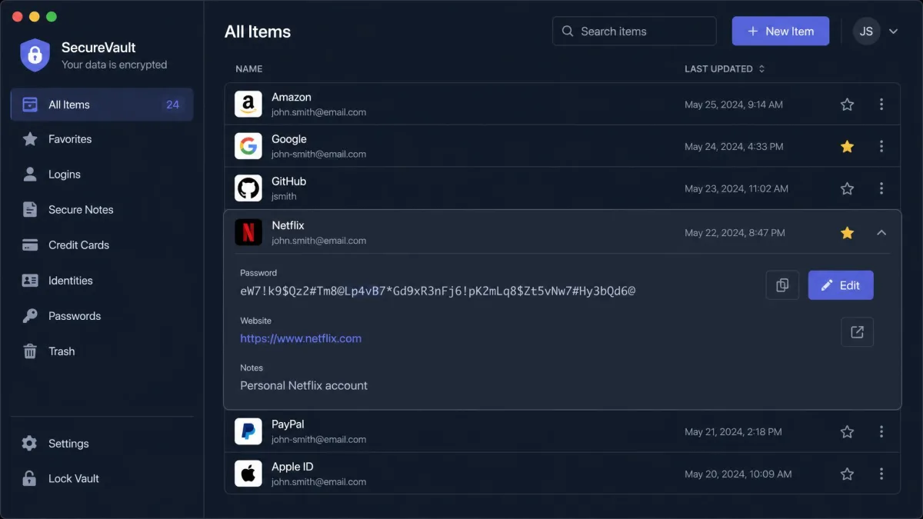Viewport: 923px width, 519px height.
Task: Click the Netflix password text
Action: [x=438, y=291]
